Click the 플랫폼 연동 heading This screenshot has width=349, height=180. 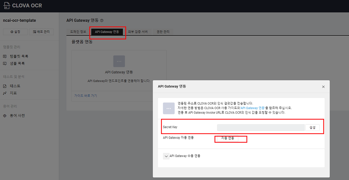(x=82, y=42)
